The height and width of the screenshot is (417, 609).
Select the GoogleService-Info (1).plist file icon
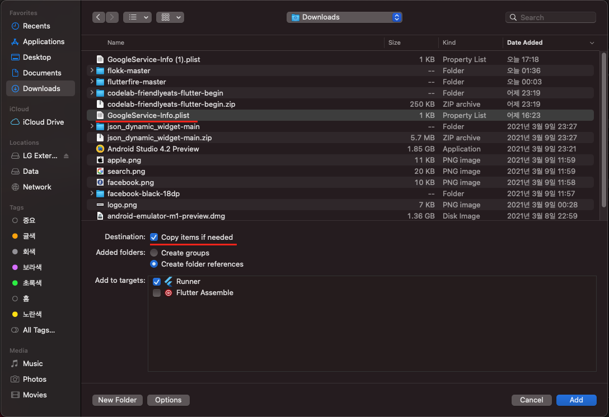pos(100,59)
